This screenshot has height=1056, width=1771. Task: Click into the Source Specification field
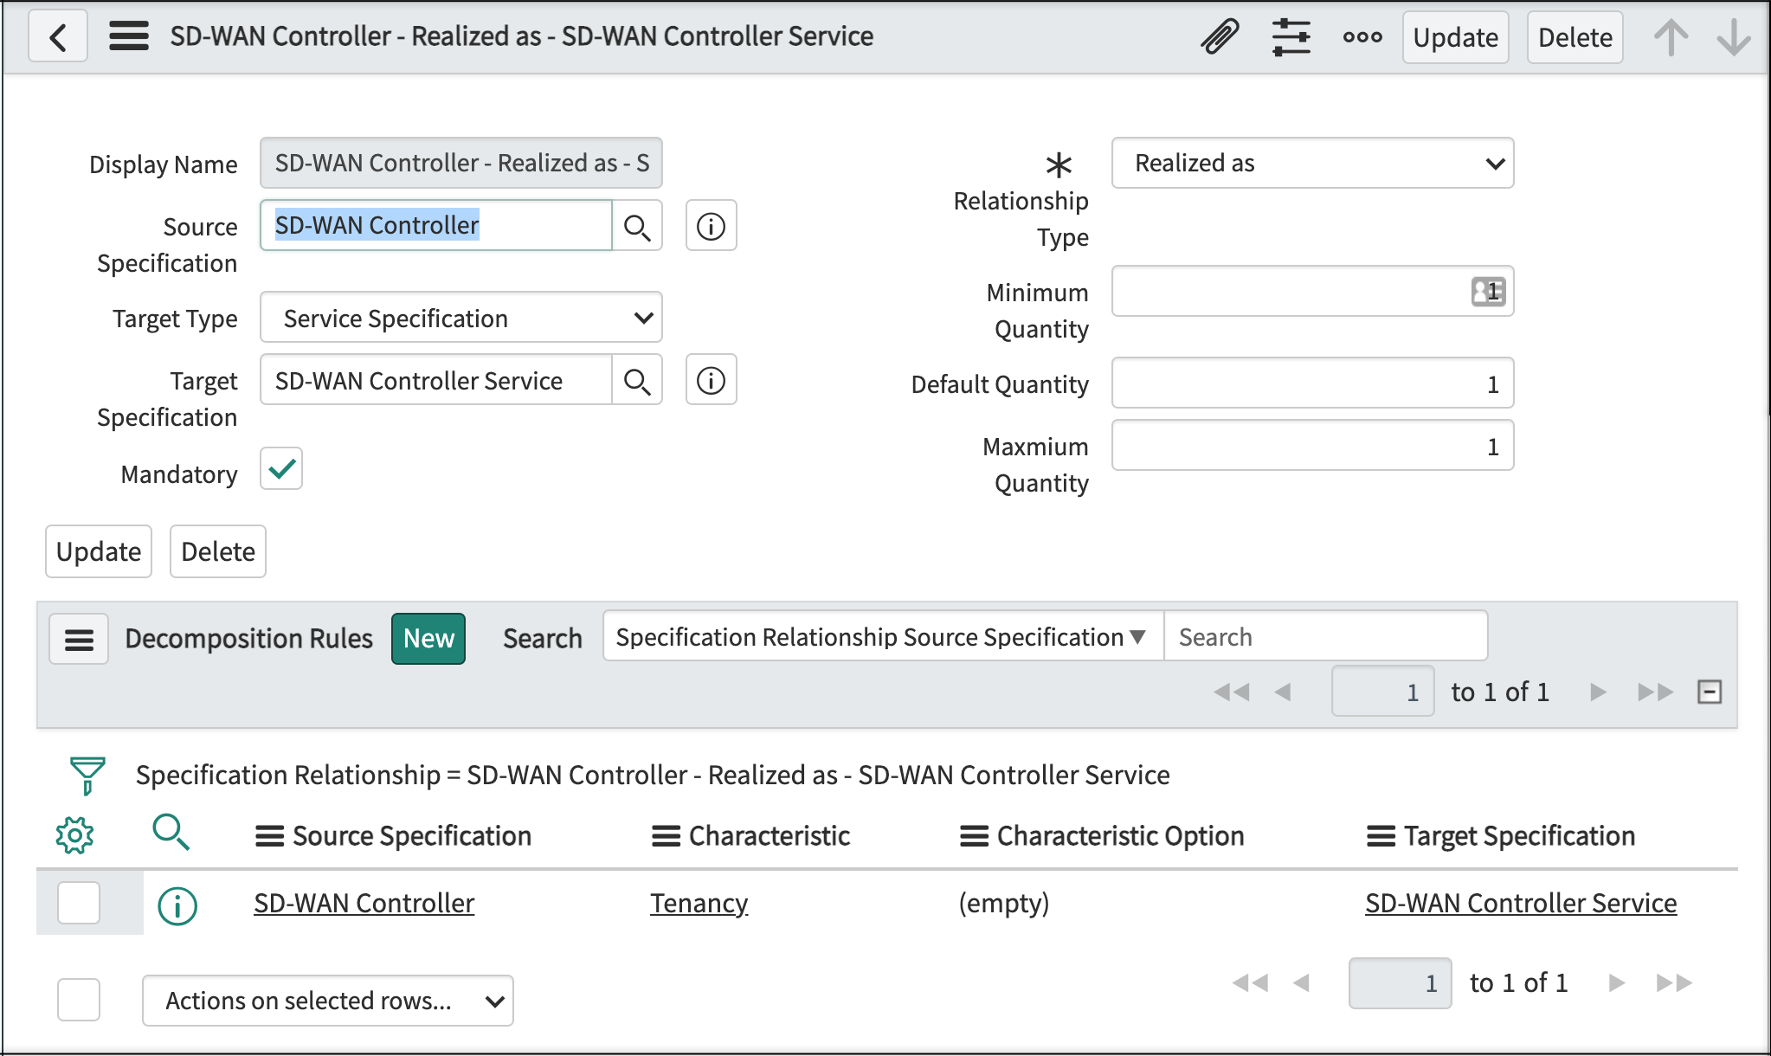click(x=436, y=225)
